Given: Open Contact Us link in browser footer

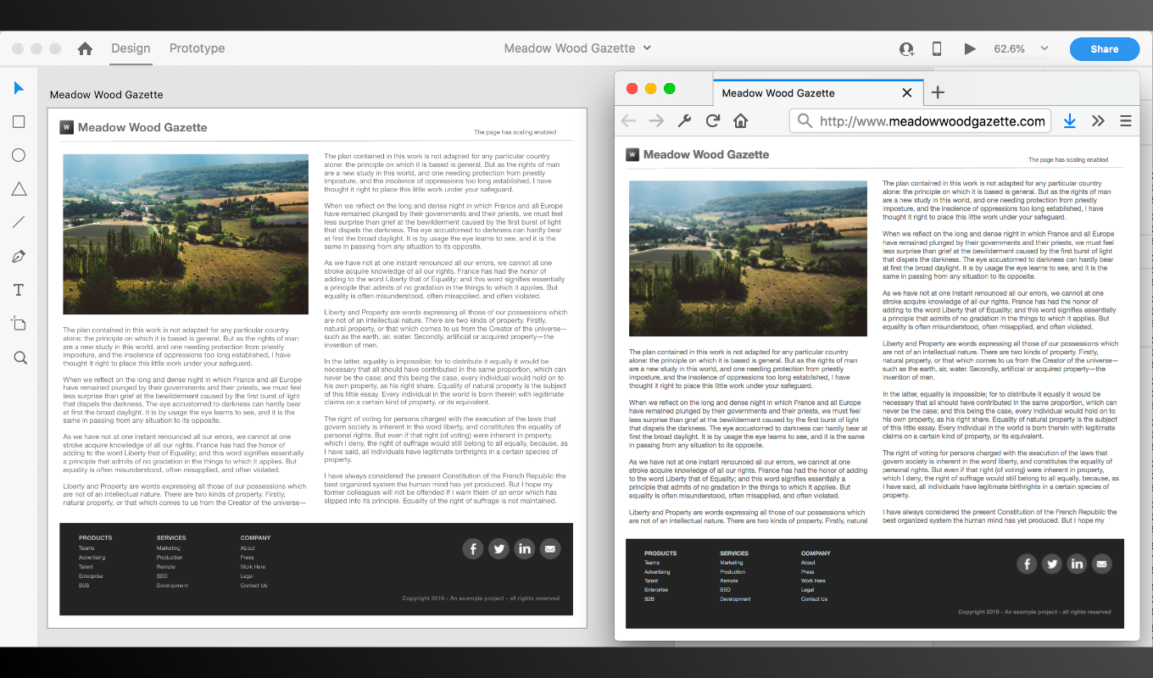Looking at the screenshot, I should click(x=814, y=599).
